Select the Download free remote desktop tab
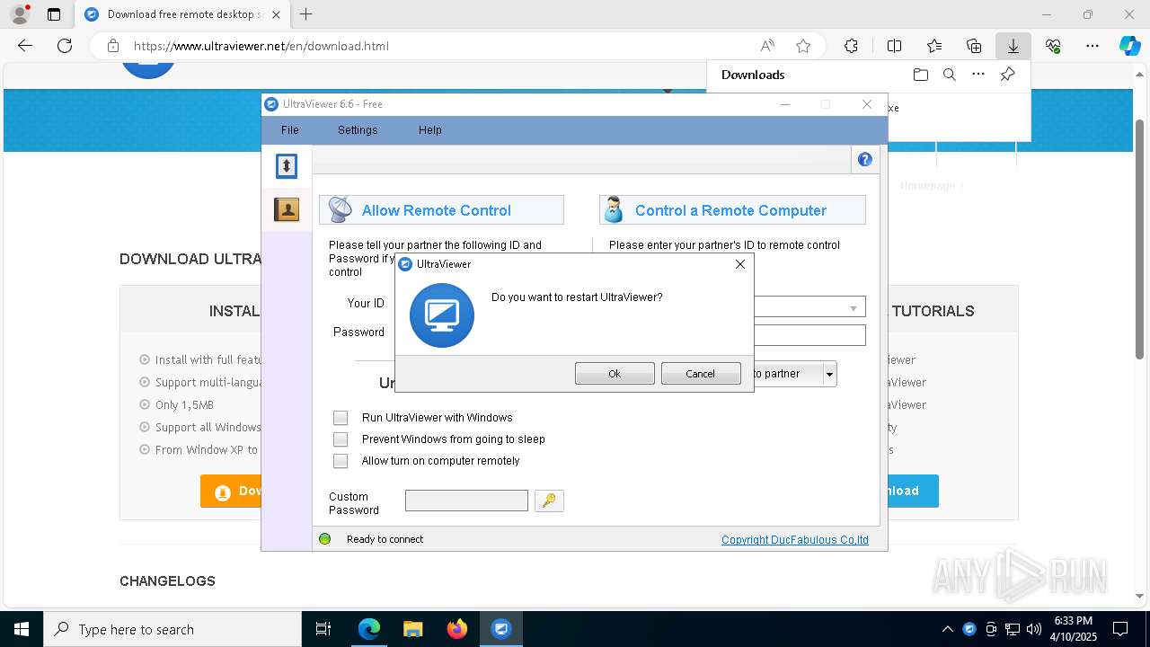The width and height of the screenshot is (1150, 647). (183, 14)
